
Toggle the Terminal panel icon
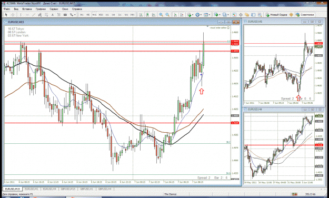pyautogui.click(x=254, y=15)
